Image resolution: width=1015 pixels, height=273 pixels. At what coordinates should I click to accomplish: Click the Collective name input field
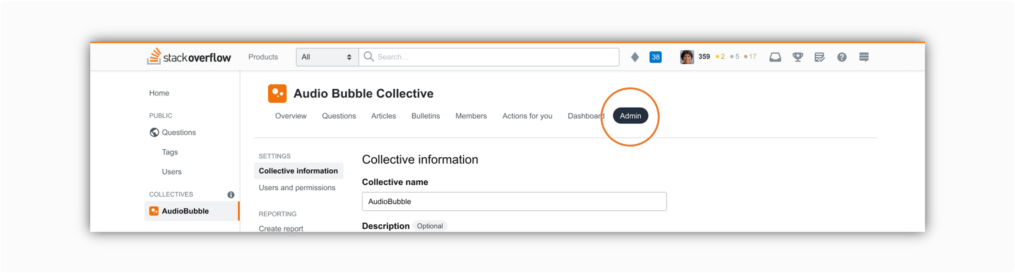[514, 202]
